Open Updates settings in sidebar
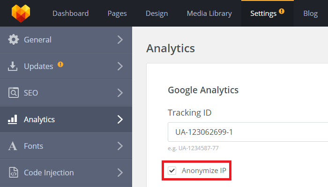This screenshot has width=328, height=187. [x=38, y=66]
